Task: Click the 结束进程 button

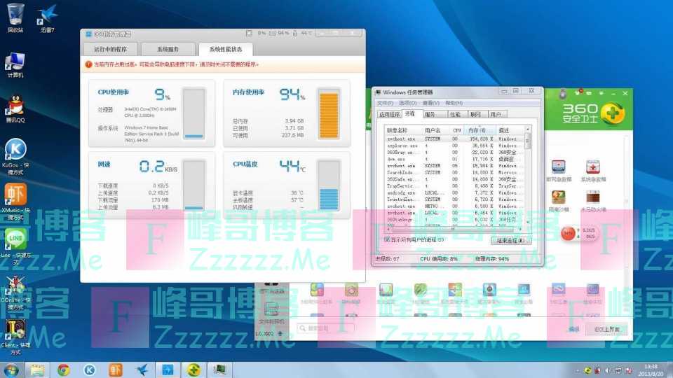Action: coord(510,240)
